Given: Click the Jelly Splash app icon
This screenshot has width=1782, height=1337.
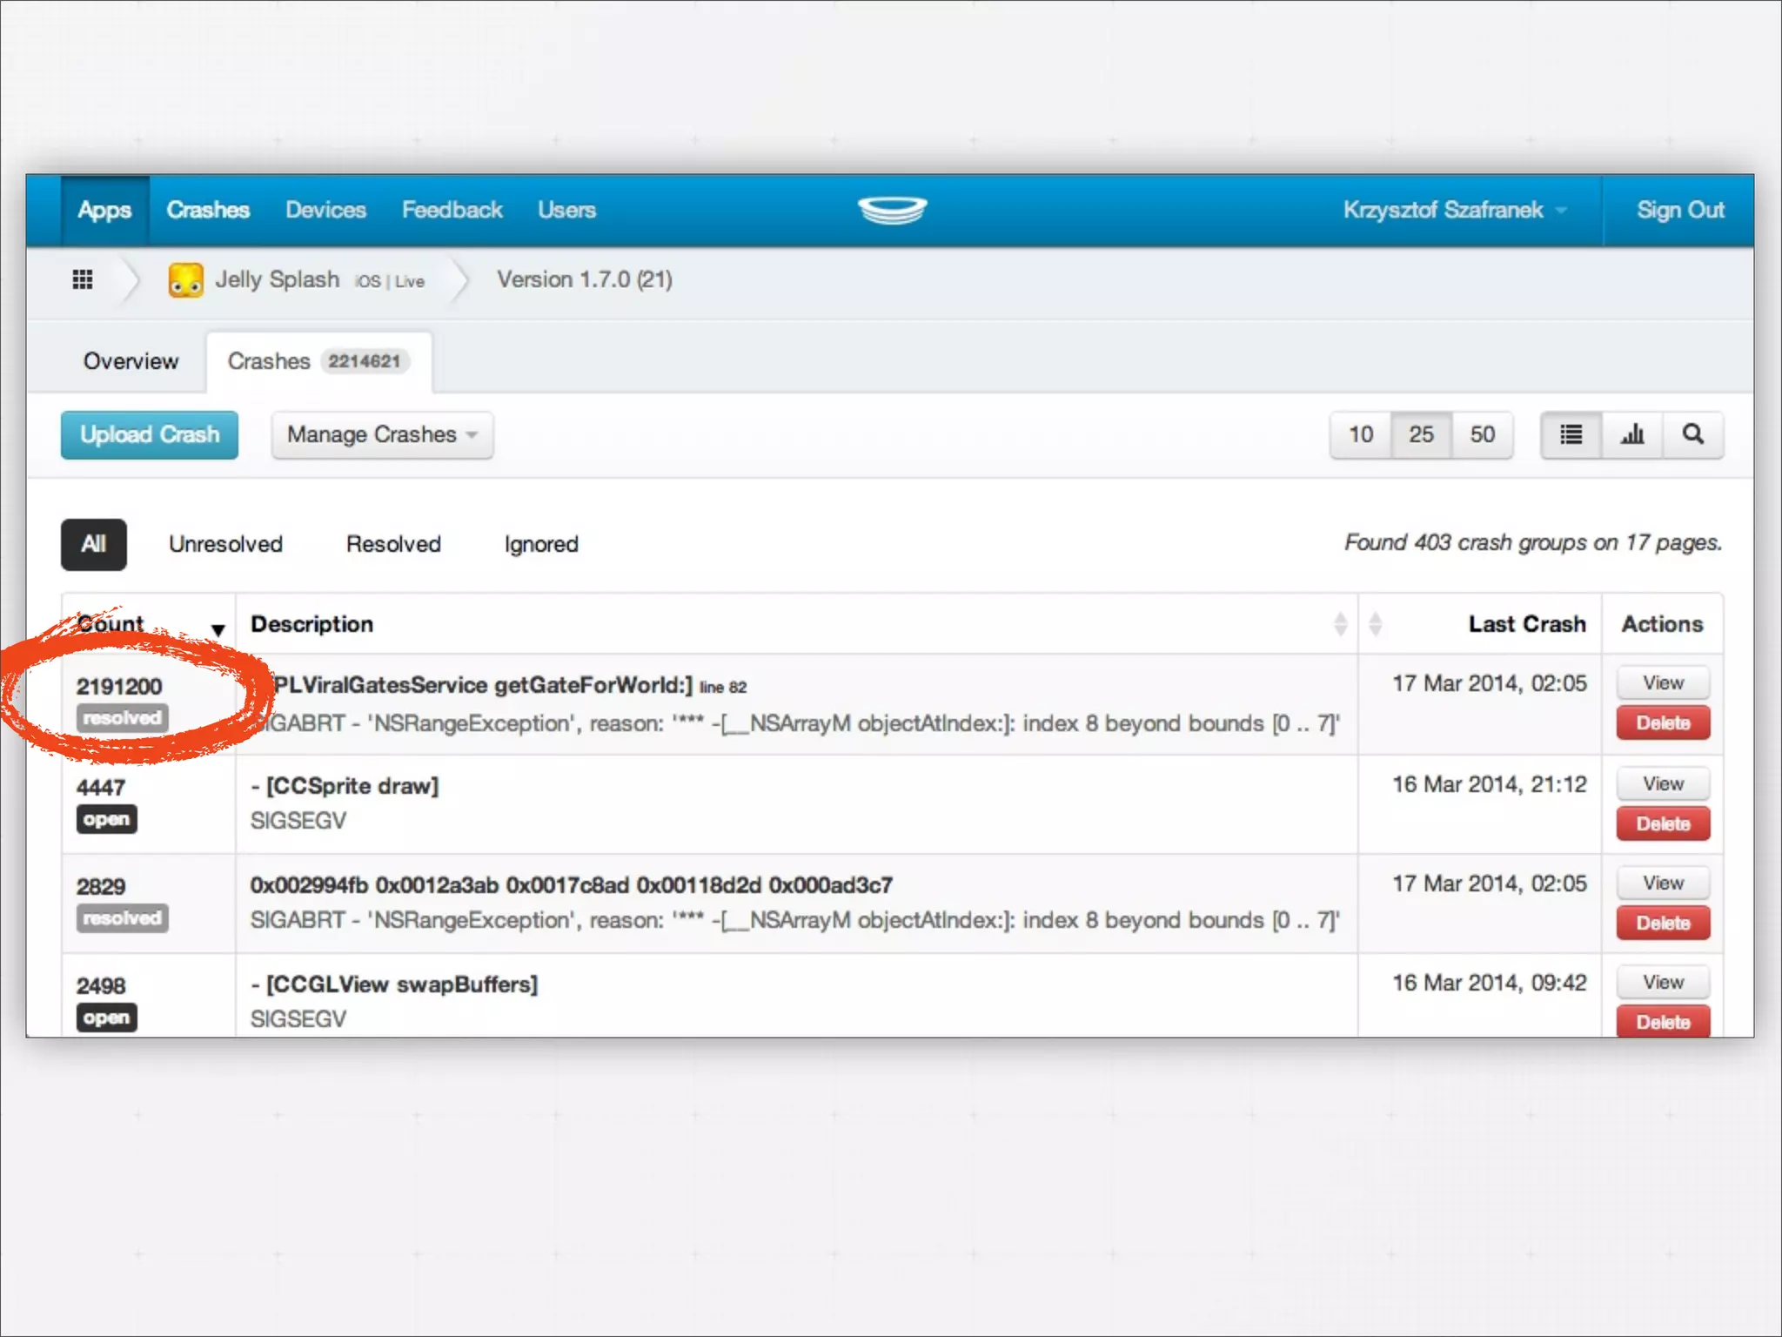Looking at the screenshot, I should click(x=185, y=280).
